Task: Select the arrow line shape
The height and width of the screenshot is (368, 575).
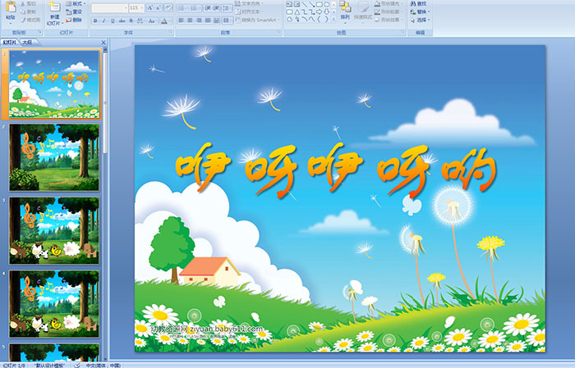Action: tap(311, 4)
